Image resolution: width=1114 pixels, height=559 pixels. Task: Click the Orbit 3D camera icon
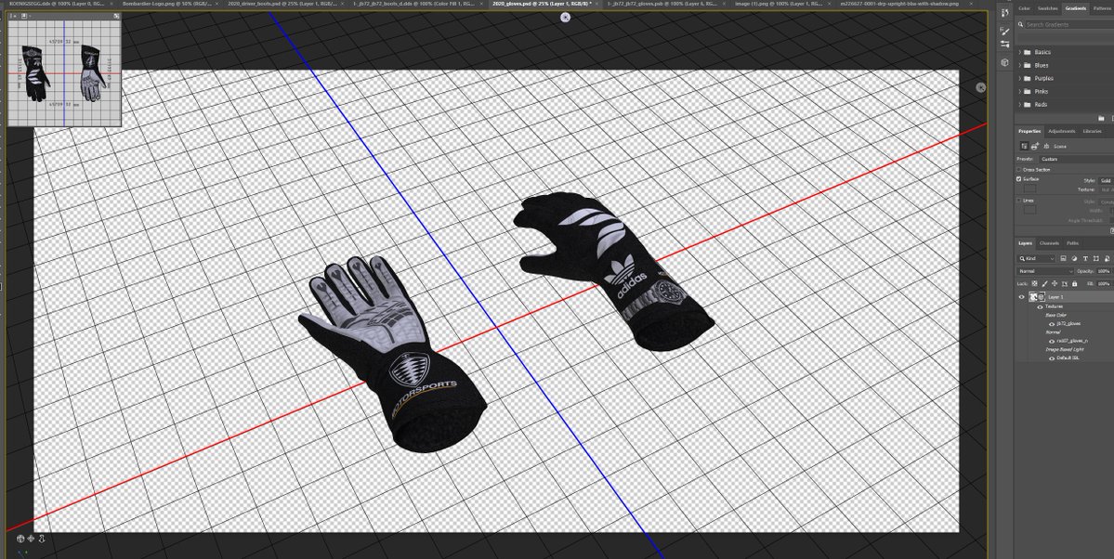pyautogui.click(x=20, y=539)
